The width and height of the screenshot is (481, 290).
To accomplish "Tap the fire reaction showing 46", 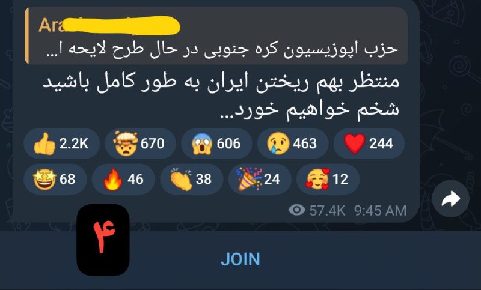I will [x=123, y=179].
